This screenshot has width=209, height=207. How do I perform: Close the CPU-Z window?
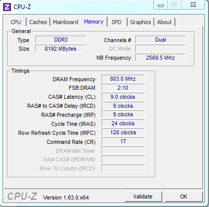tap(193, 5)
